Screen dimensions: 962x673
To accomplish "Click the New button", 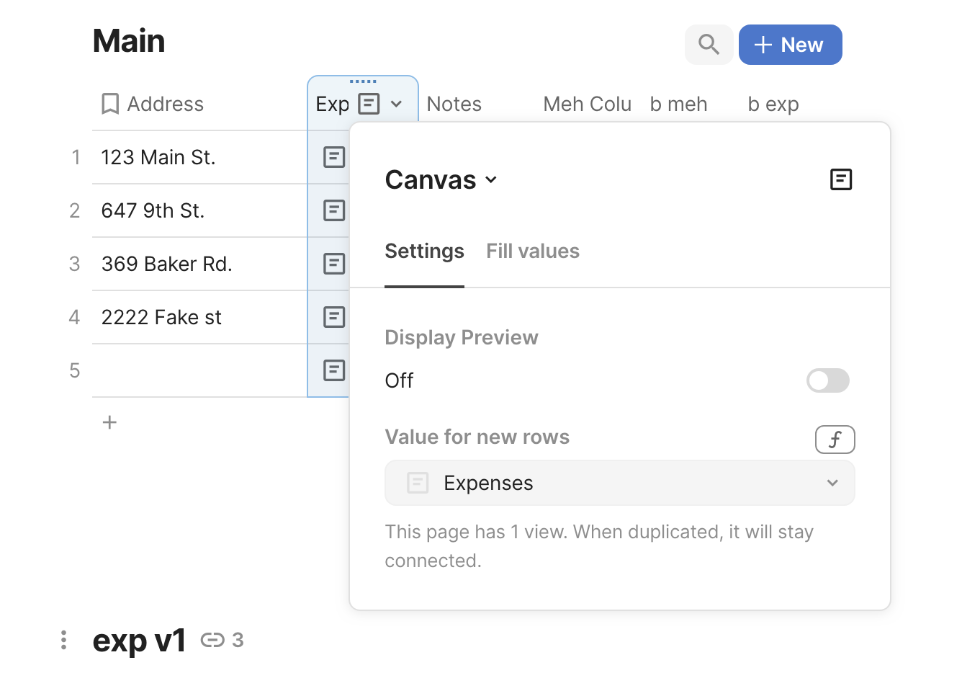I will [790, 45].
